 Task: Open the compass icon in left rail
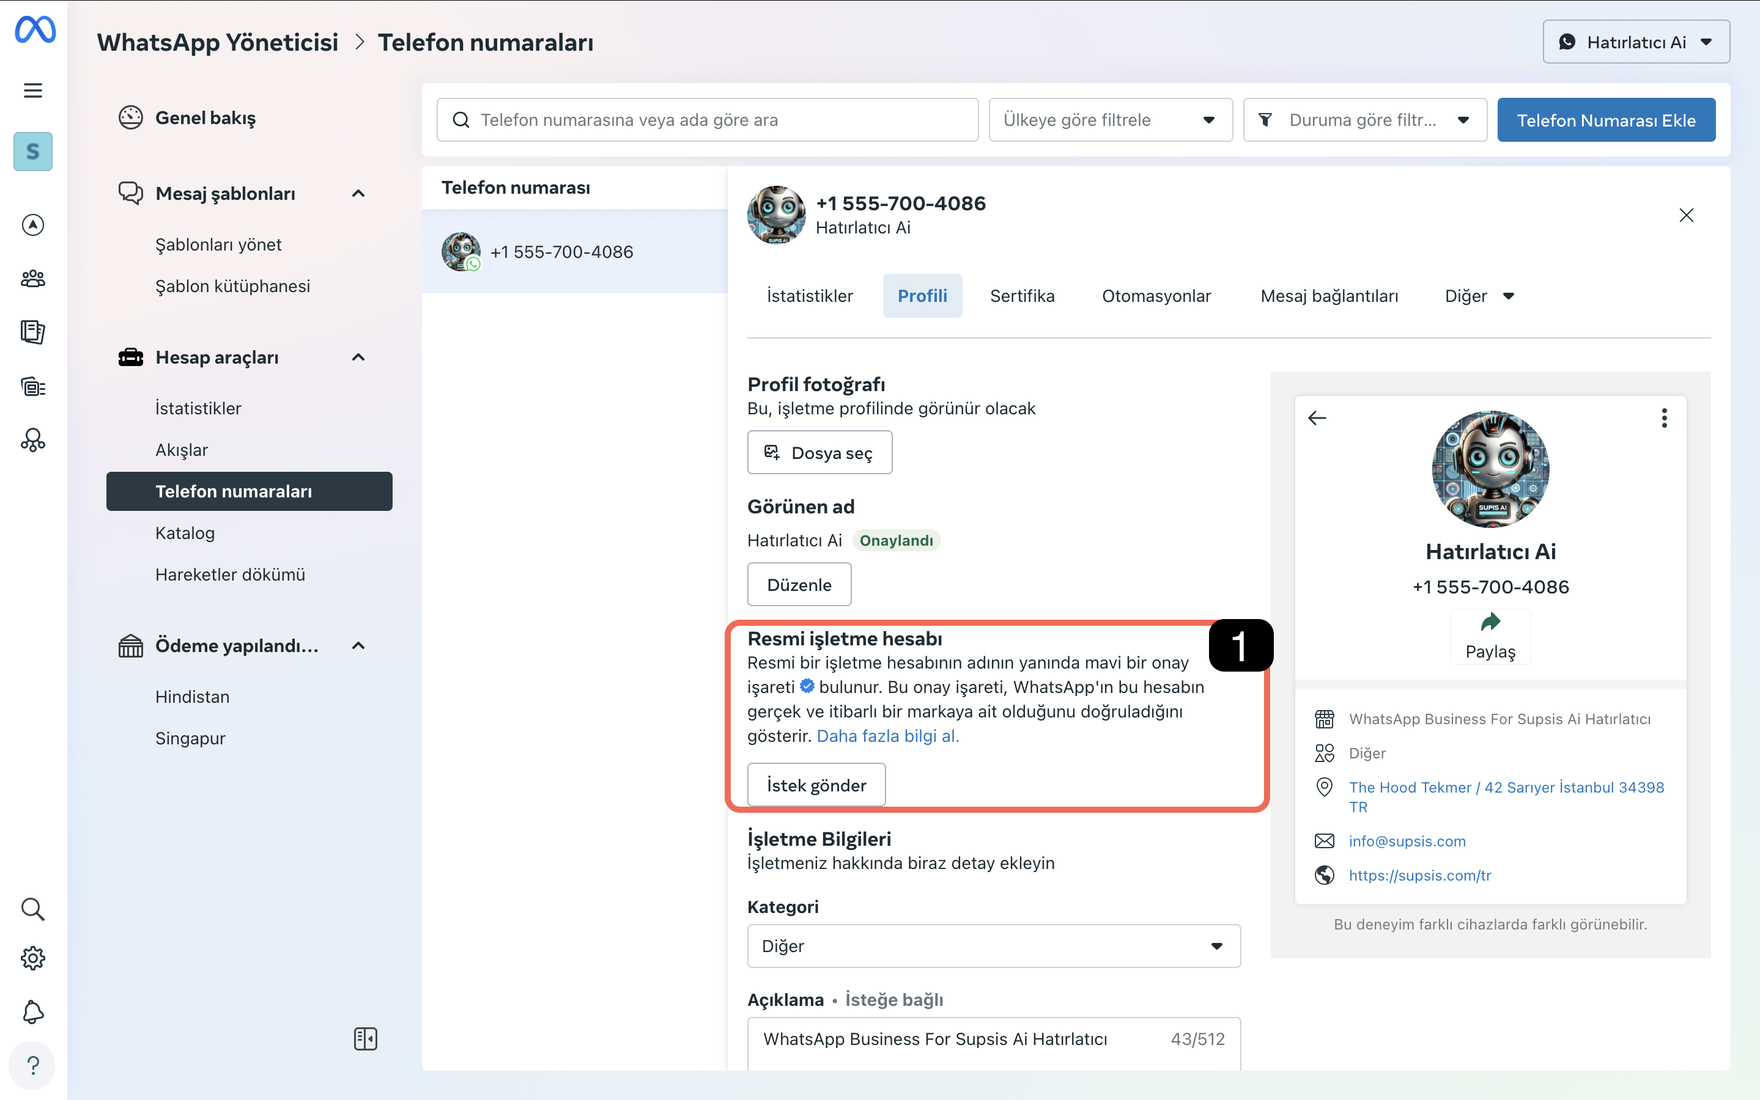coord(33,225)
